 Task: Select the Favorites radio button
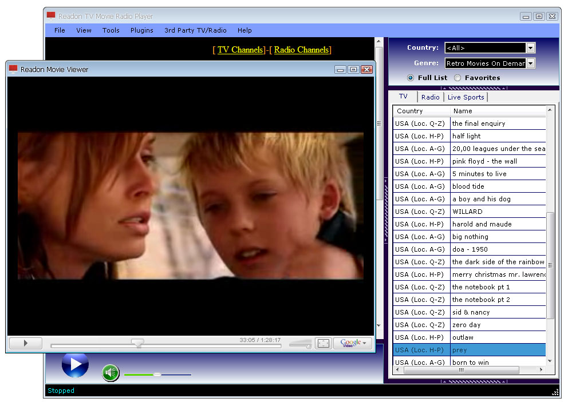tap(457, 78)
